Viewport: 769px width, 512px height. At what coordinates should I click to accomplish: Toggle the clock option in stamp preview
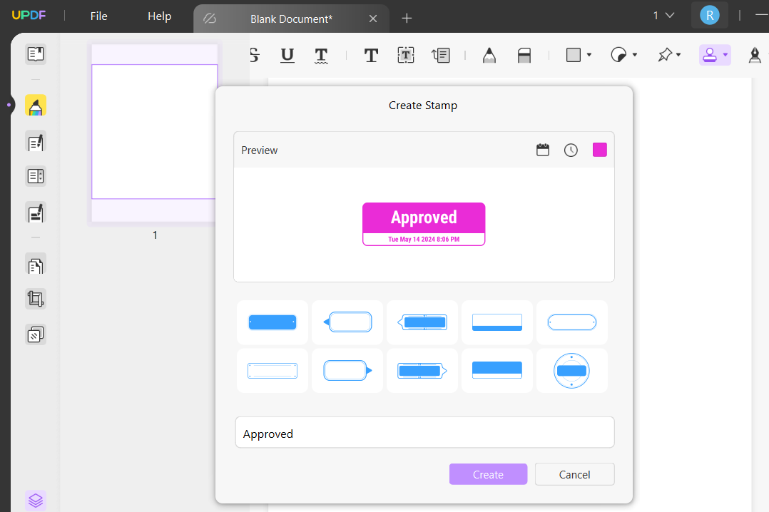571,150
